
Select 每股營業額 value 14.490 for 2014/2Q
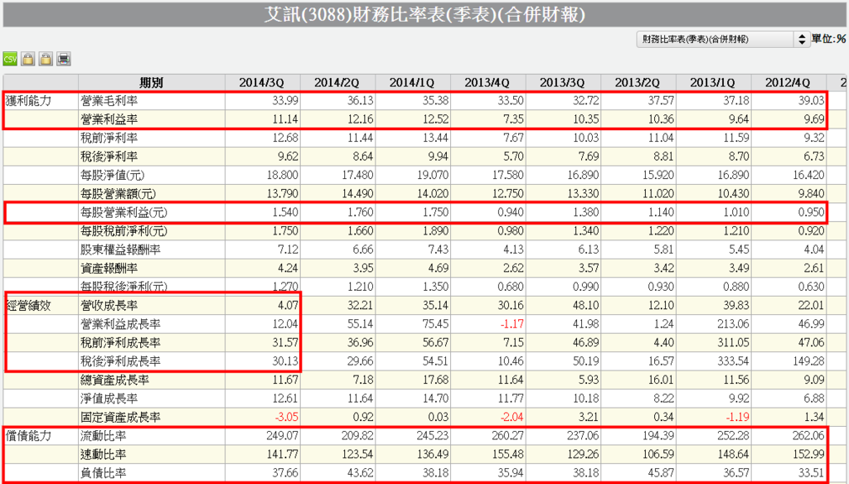click(x=357, y=194)
